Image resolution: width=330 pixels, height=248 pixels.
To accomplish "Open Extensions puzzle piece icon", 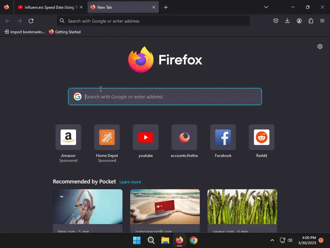I will pyautogui.click(x=311, y=21).
